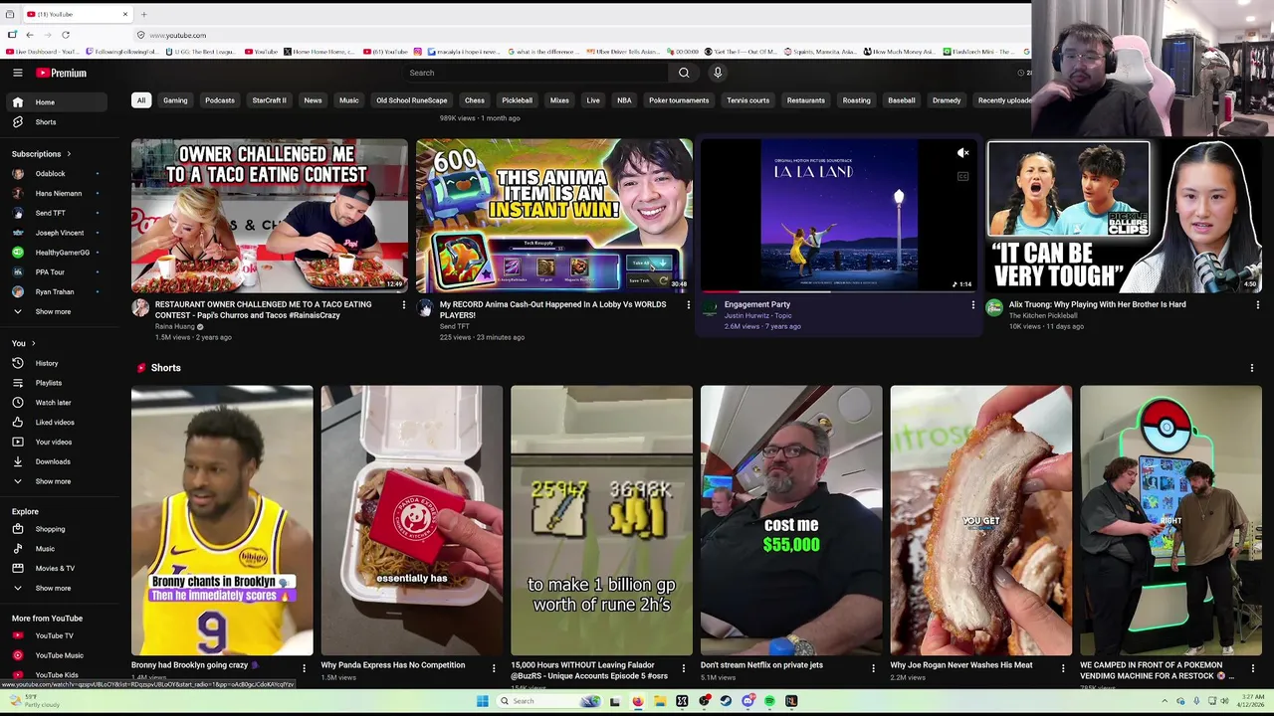Open The Kitchen Pickleball channel link
The height and width of the screenshot is (716, 1274).
(1043, 315)
